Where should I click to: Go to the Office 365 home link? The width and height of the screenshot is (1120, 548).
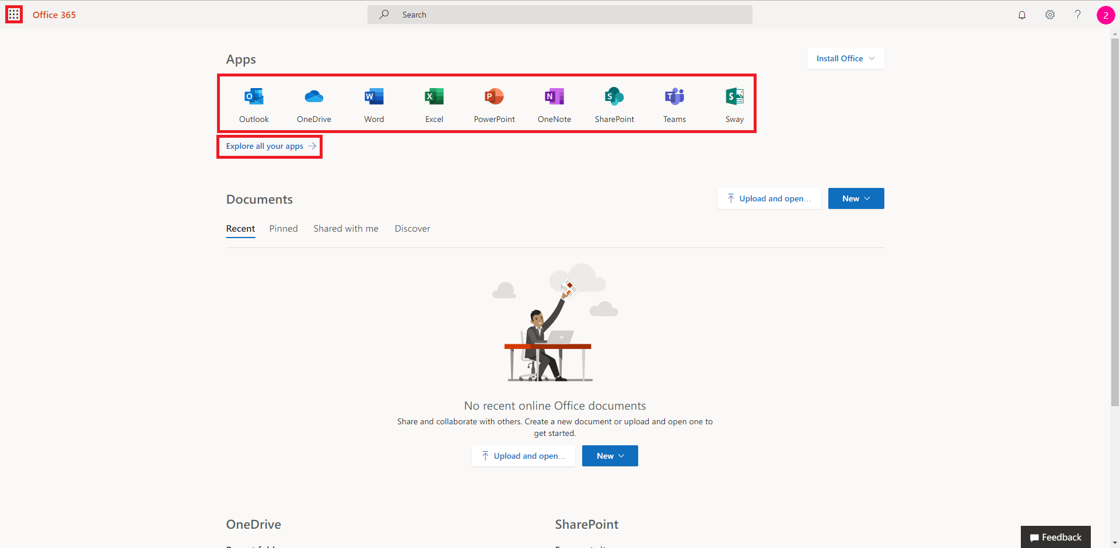click(x=54, y=15)
